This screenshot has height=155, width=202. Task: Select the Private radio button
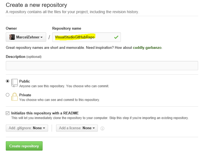[8, 95]
